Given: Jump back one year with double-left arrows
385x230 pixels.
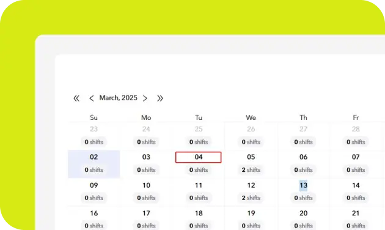Looking at the screenshot, I should (76, 98).
